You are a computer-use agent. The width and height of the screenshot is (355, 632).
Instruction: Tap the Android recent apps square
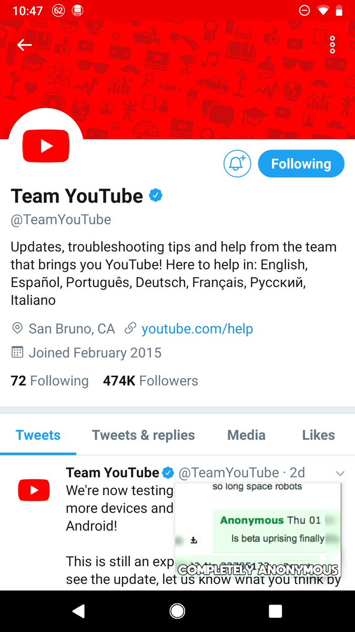tap(275, 611)
